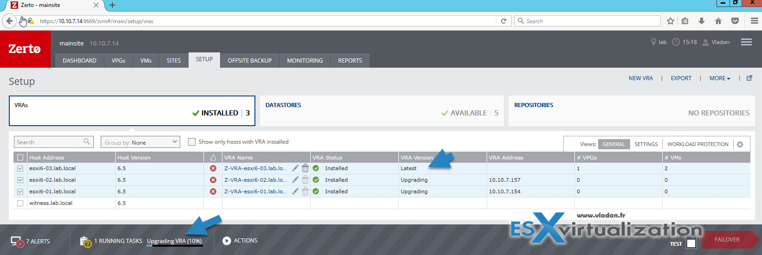The height and width of the screenshot is (255, 762).
Task: Open the REPORTS tab
Action: [350, 61]
